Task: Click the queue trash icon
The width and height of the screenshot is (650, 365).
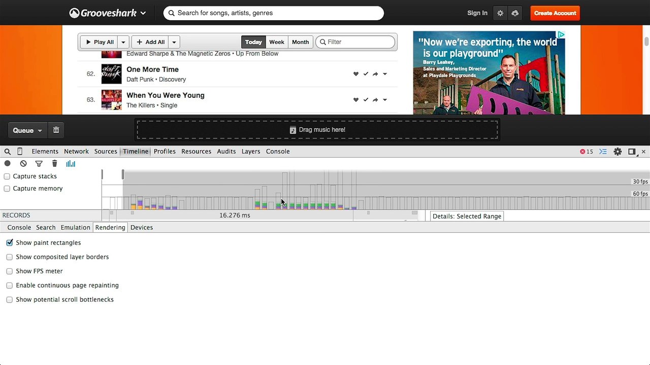Action: [56, 130]
